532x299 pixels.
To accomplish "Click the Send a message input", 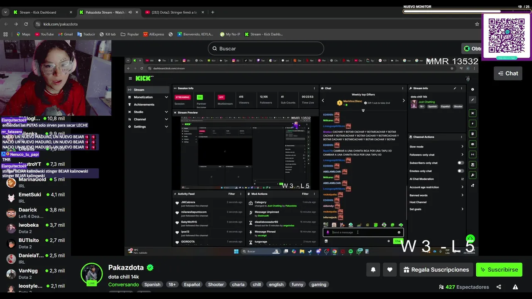I will tap(362, 232).
